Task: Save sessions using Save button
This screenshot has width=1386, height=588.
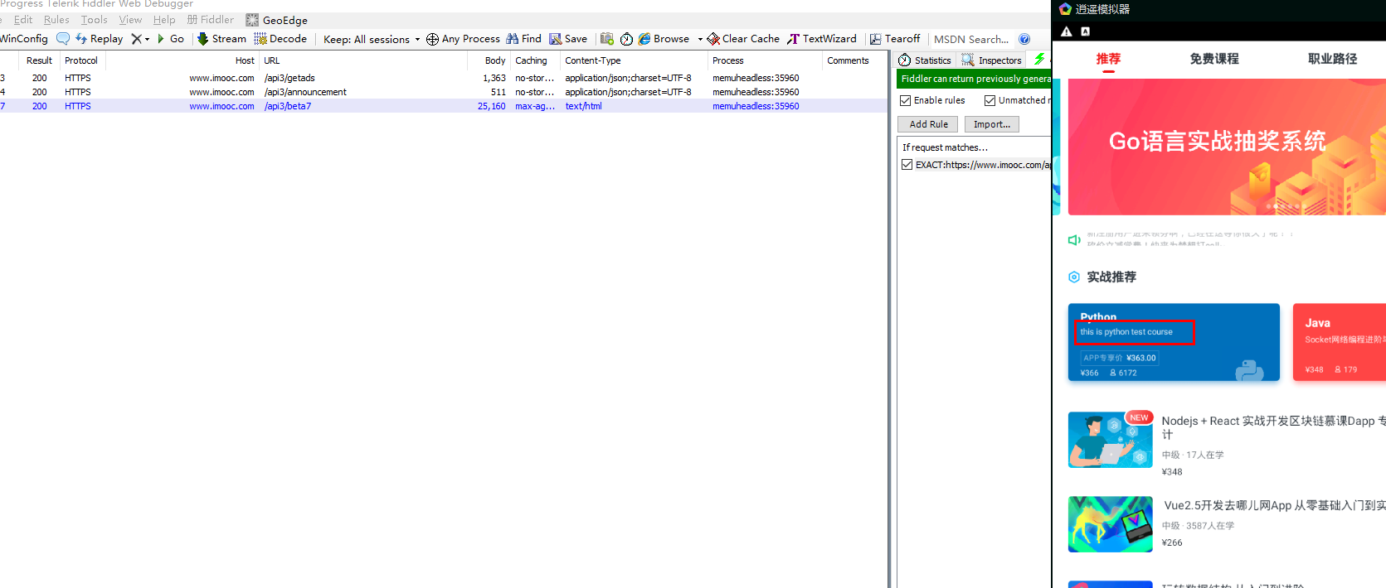Action: (568, 39)
